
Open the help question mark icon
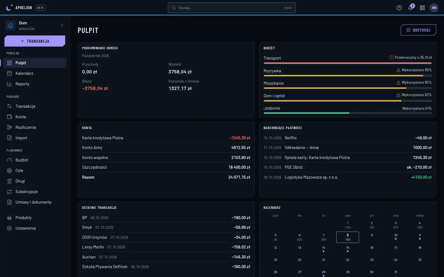(399, 8)
